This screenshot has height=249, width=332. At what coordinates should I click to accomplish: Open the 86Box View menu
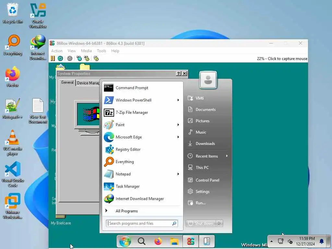(x=72, y=51)
